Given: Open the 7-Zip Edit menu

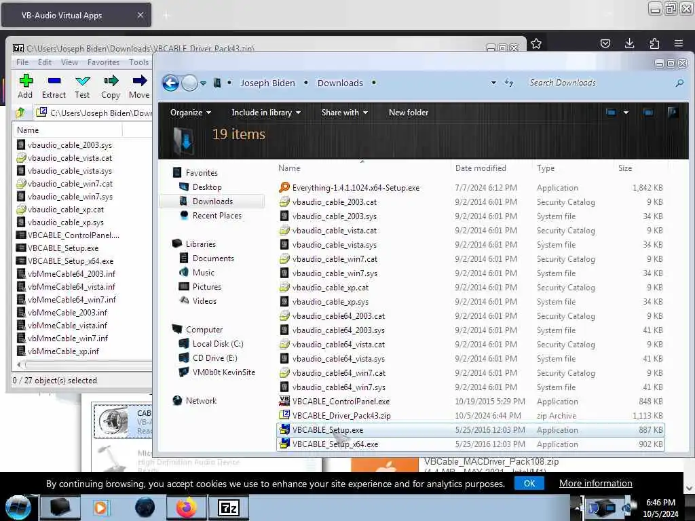Looking at the screenshot, I should [x=44, y=62].
